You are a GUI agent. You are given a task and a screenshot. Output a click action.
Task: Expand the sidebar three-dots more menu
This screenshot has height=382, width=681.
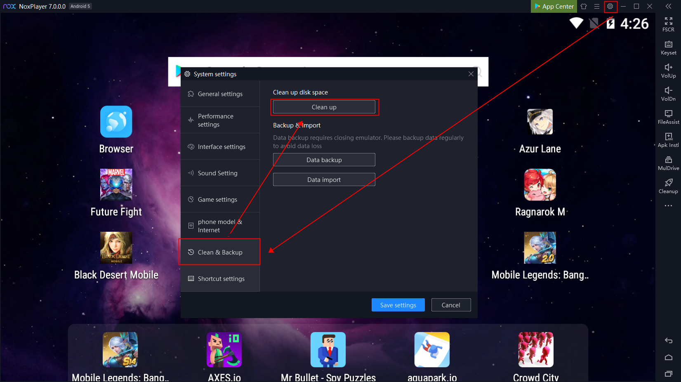pos(668,206)
